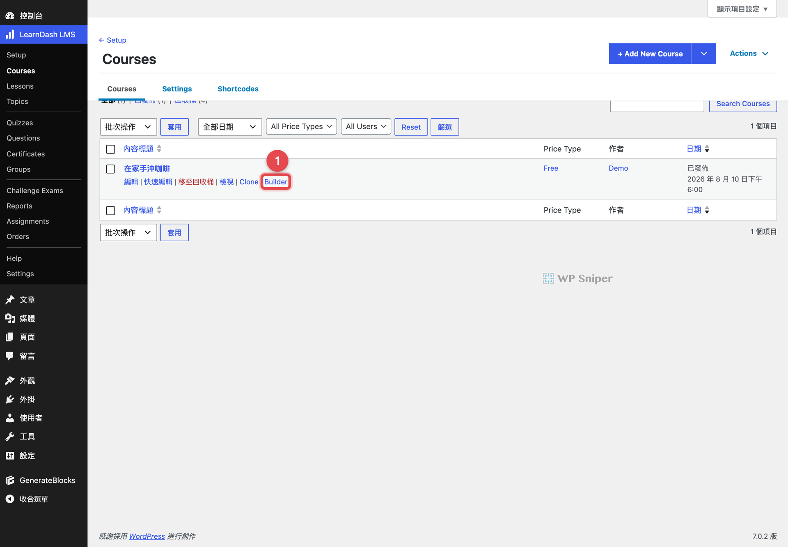Screen dimensions: 788x547
Task: Click the 文章 pushpin icon
Action: (x=10, y=300)
